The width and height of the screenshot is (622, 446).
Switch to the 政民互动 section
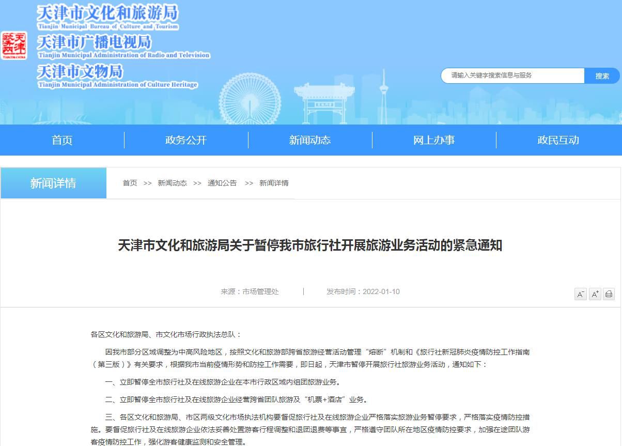coord(558,140)
